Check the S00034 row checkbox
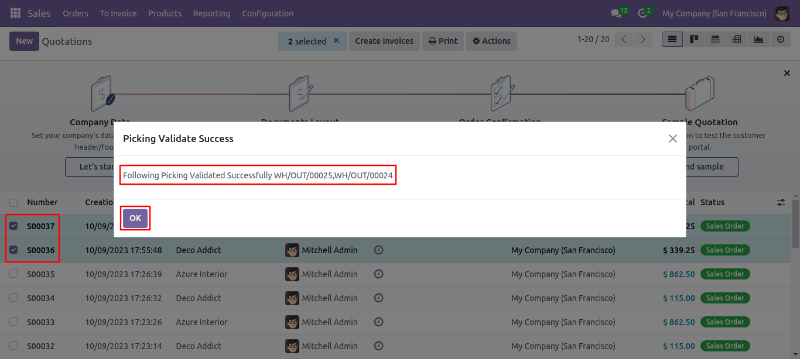This screenshot has height=359, width=800. (x=13, y=298)
